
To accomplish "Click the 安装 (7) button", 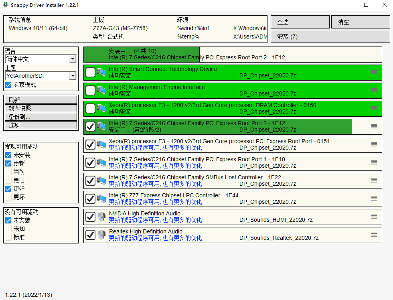I will [x=330, y=36].
